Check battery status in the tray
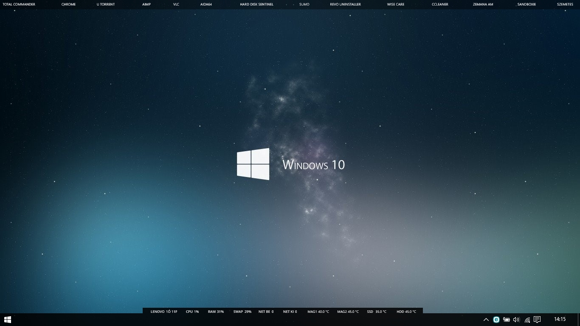 tap(506, 320)
